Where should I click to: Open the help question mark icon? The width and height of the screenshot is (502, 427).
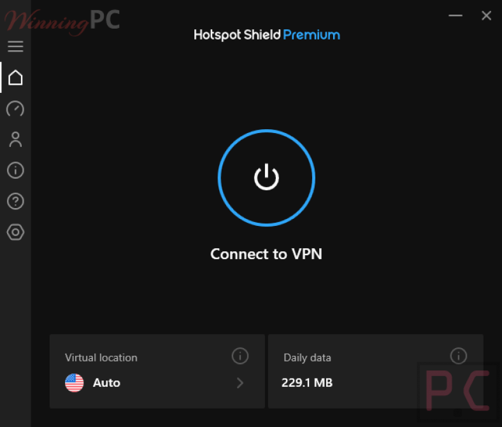[x=15, y=201]
